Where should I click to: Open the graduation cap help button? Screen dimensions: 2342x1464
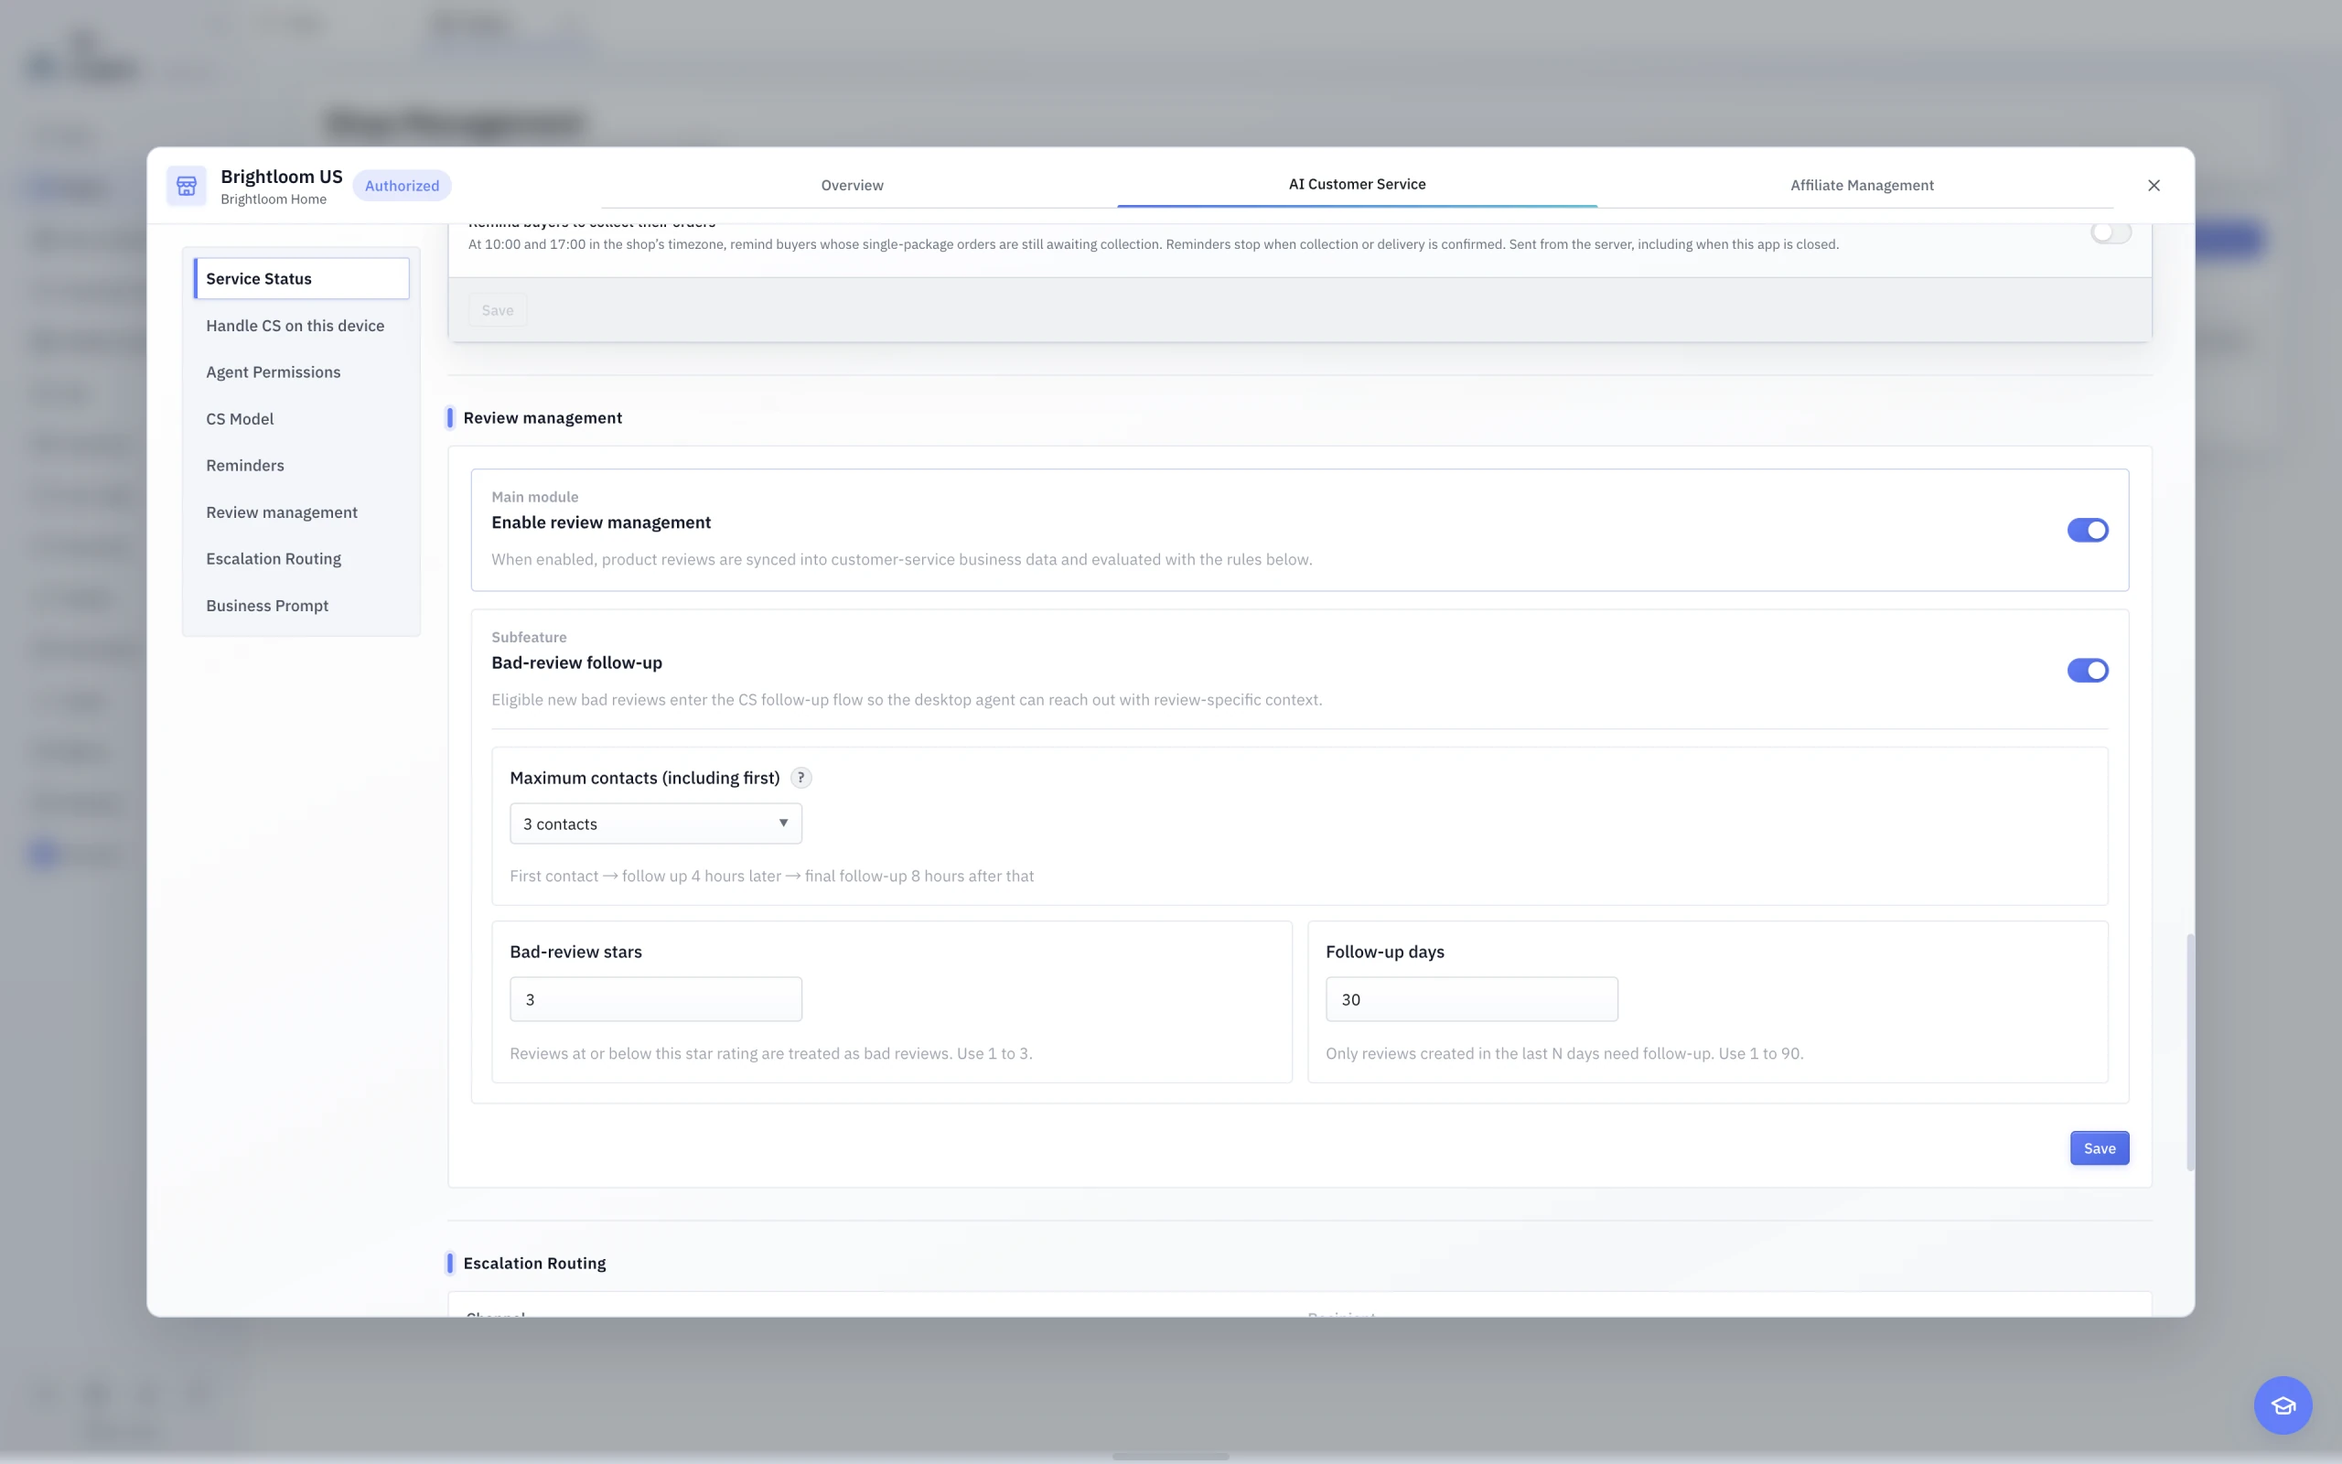click(2282, 1405)
